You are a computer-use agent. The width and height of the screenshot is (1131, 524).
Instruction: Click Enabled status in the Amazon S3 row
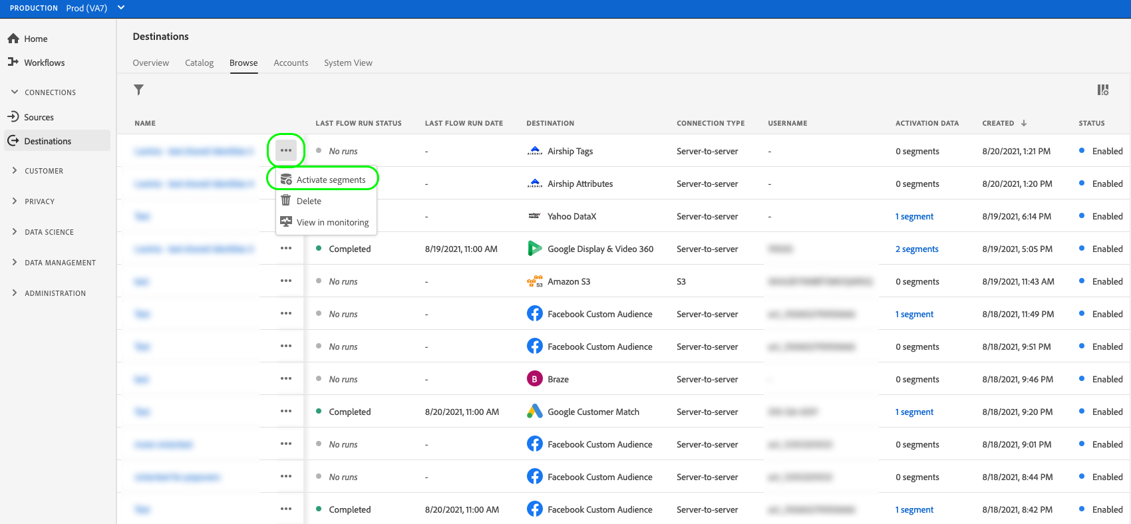(1107, 281)
